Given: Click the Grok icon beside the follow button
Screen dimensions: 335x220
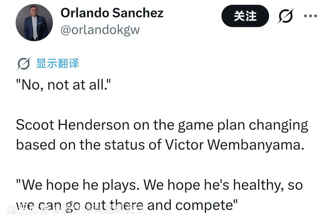Looking at the screenshot, I should point(285,15).
